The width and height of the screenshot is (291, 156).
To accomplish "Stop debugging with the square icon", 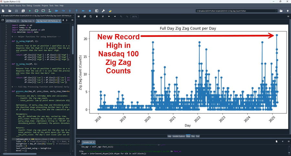I will pos(90,11).
